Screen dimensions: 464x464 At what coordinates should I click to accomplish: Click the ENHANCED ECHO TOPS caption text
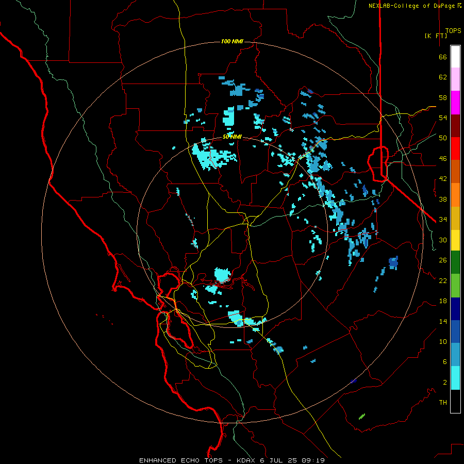tap(181, 460)
